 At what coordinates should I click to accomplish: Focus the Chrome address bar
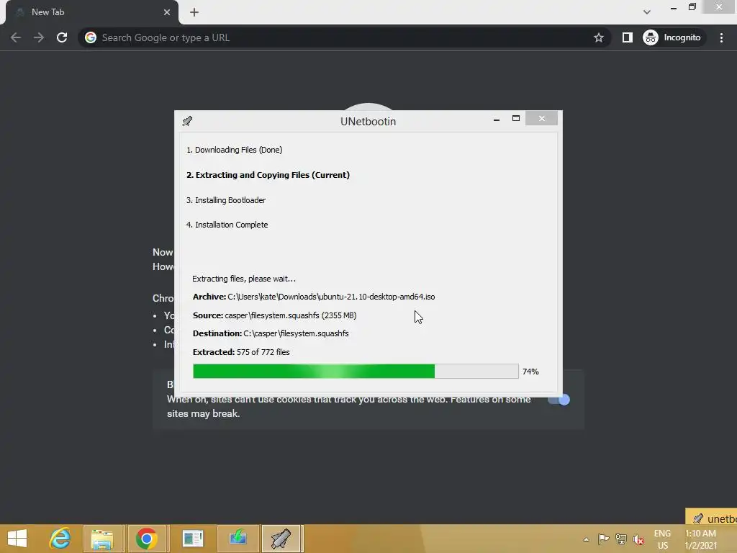(x=343, y=37)
